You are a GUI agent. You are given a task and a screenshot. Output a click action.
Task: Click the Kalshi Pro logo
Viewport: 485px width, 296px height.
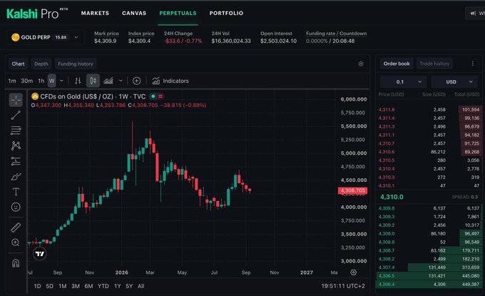(x=37, y=14)
